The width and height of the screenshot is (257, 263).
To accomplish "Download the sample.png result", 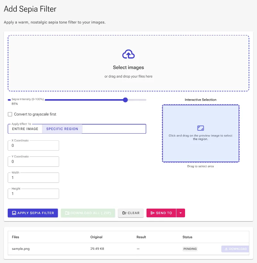I will [235, 249].
